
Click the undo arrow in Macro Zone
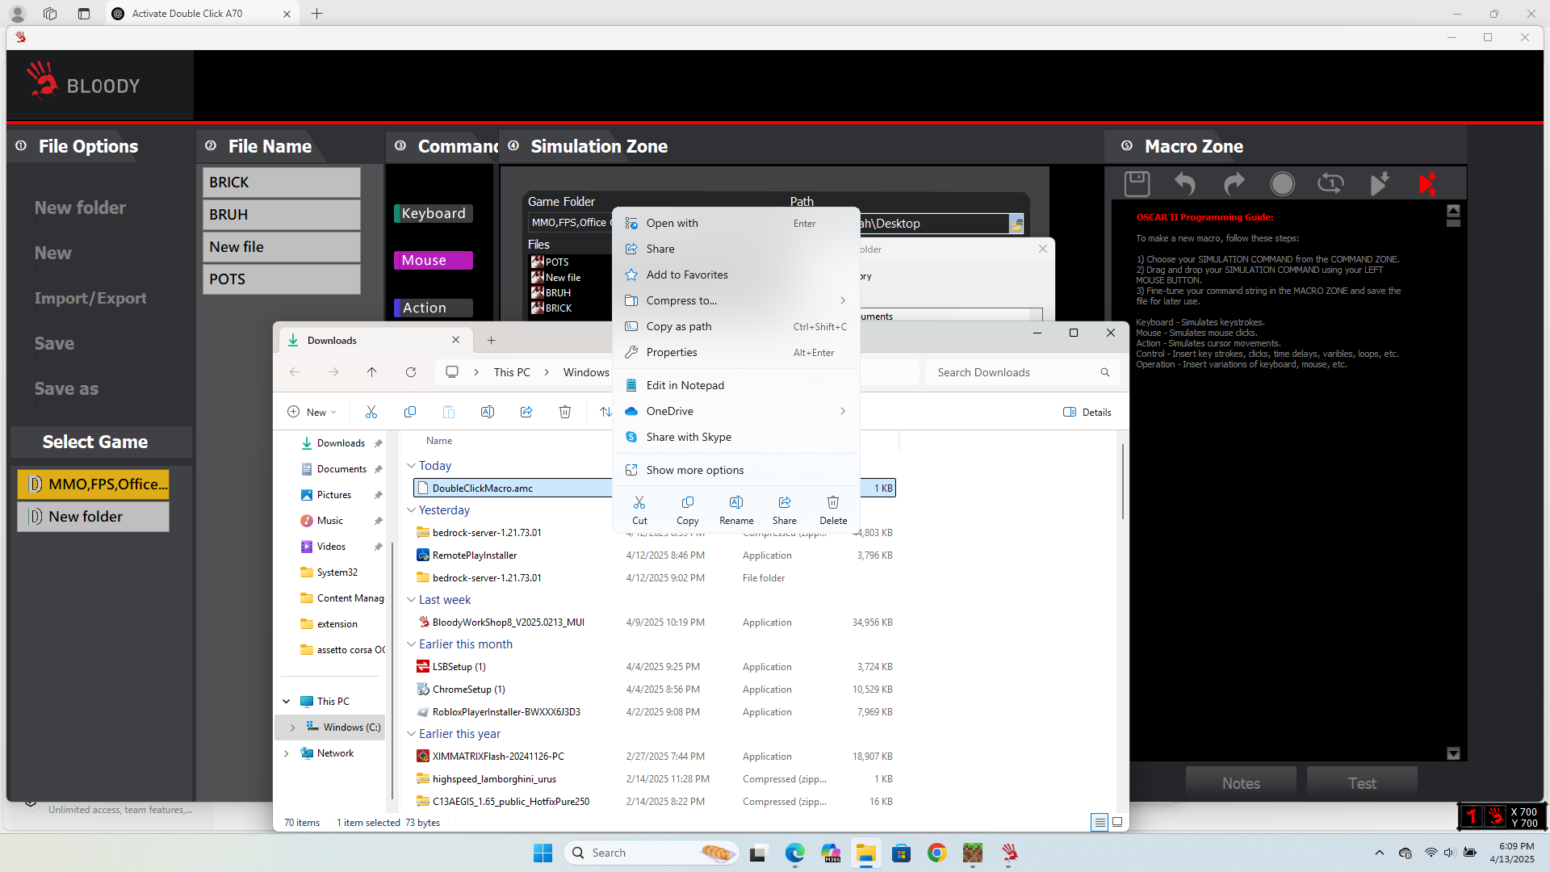point(1184,184)
